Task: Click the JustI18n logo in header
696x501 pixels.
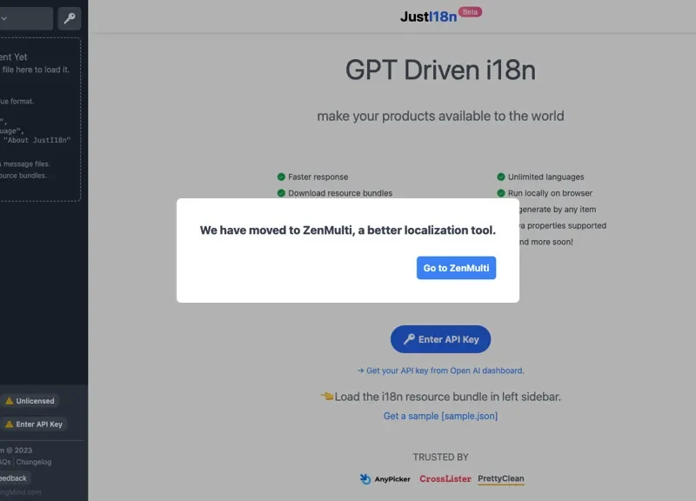Action: [x=428, y=17]
